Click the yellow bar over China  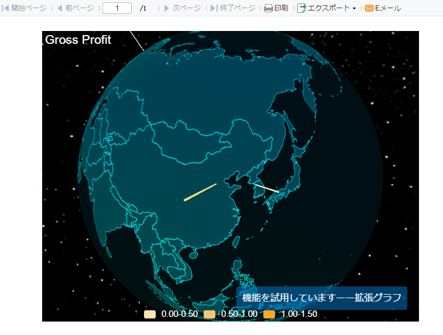coord(200,192)
